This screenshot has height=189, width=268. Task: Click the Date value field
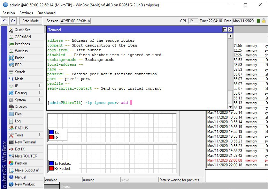point(243,21)
